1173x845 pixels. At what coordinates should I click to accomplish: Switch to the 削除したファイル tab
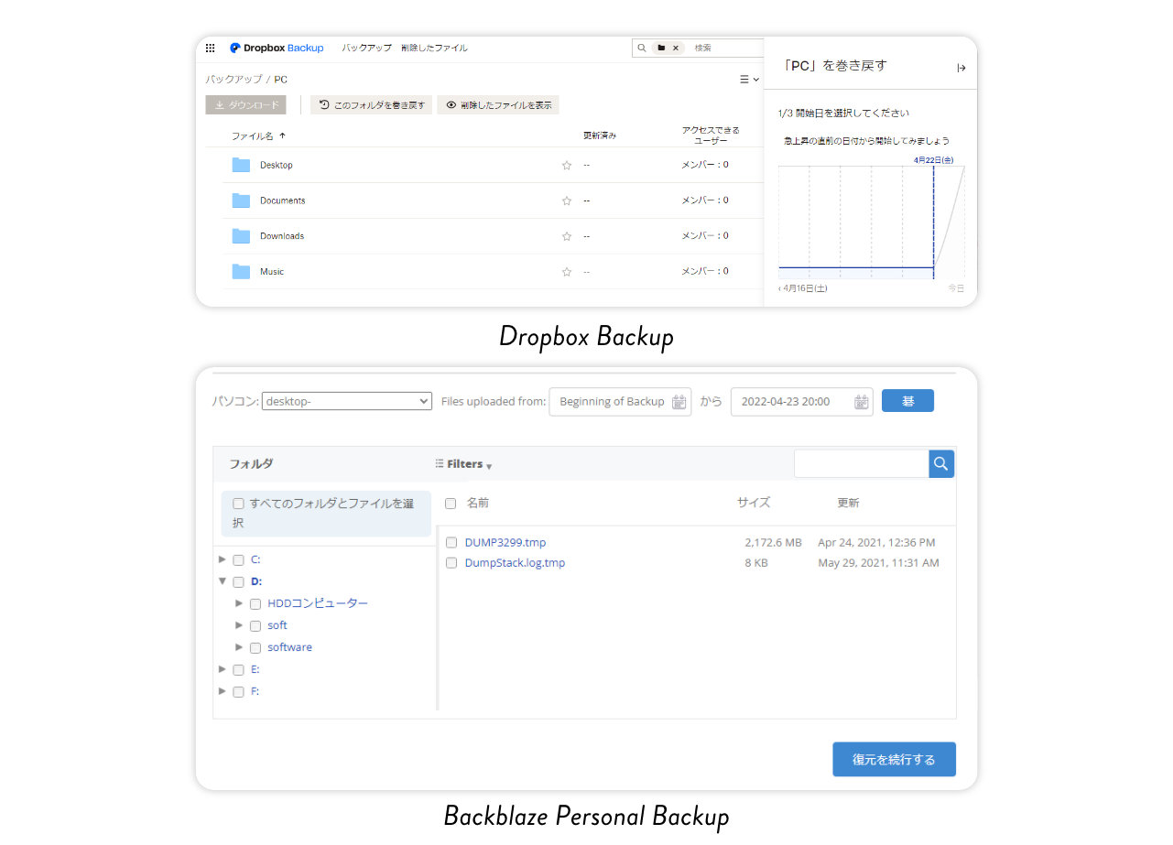434,48
